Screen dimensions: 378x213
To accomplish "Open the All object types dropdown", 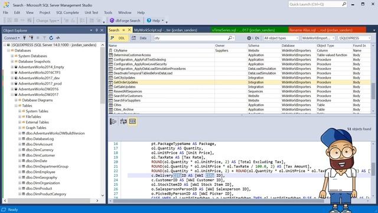I will coord(281,38).
